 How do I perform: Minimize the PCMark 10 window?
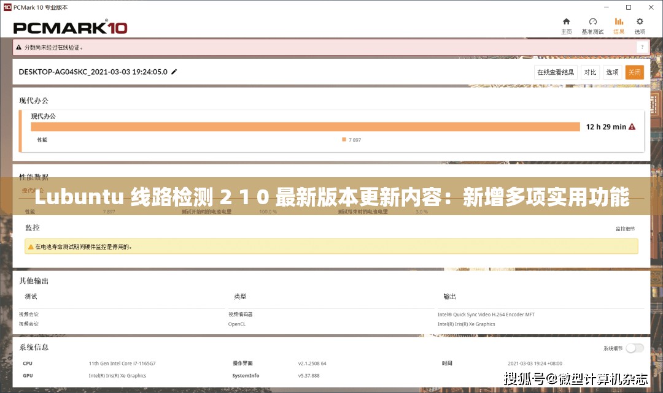[607, 7]
